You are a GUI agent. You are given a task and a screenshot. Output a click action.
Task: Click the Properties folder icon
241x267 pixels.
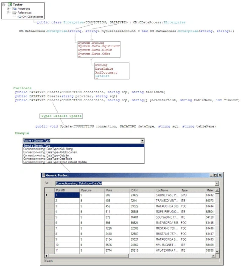click(14, 9)
